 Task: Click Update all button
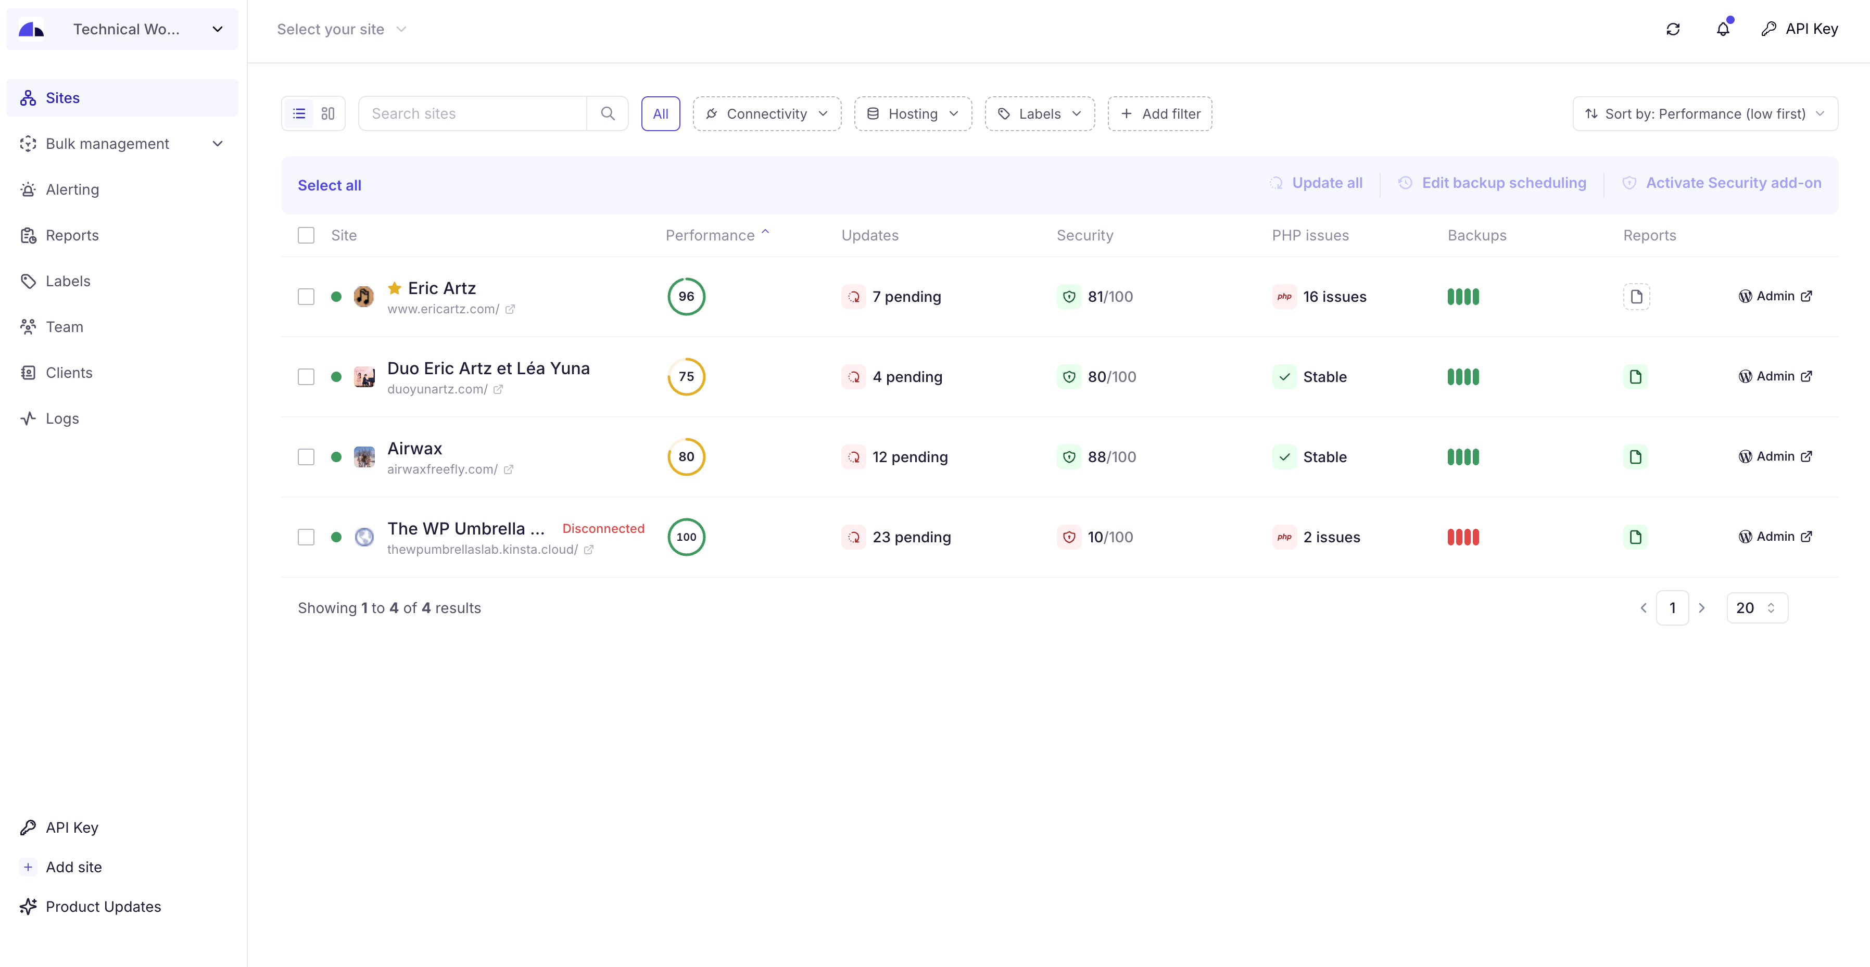click(1316, 183)
